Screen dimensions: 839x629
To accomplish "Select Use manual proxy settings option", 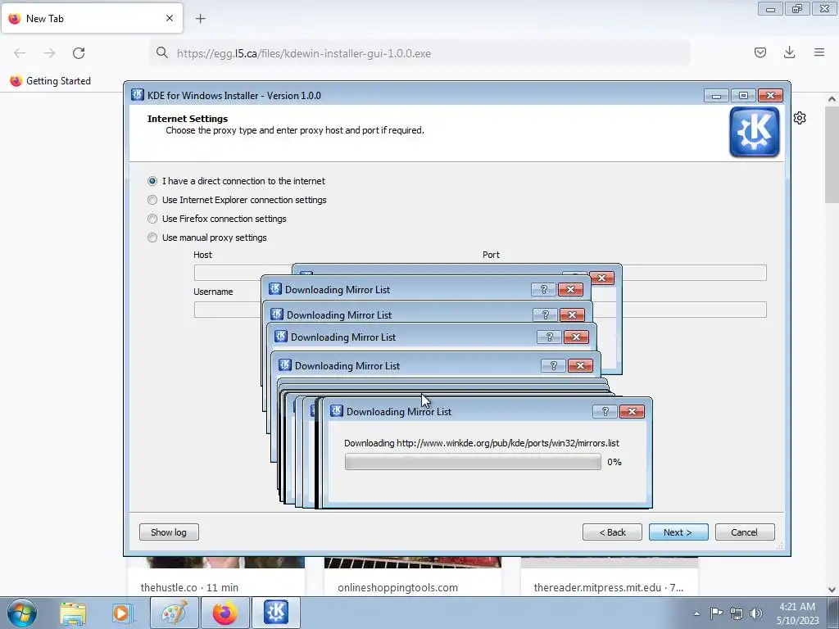I will 152,238.
